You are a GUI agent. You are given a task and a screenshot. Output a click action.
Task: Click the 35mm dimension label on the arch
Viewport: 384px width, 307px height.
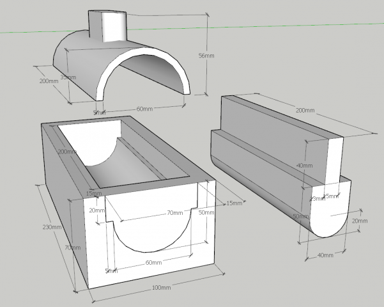pos(68,77)
